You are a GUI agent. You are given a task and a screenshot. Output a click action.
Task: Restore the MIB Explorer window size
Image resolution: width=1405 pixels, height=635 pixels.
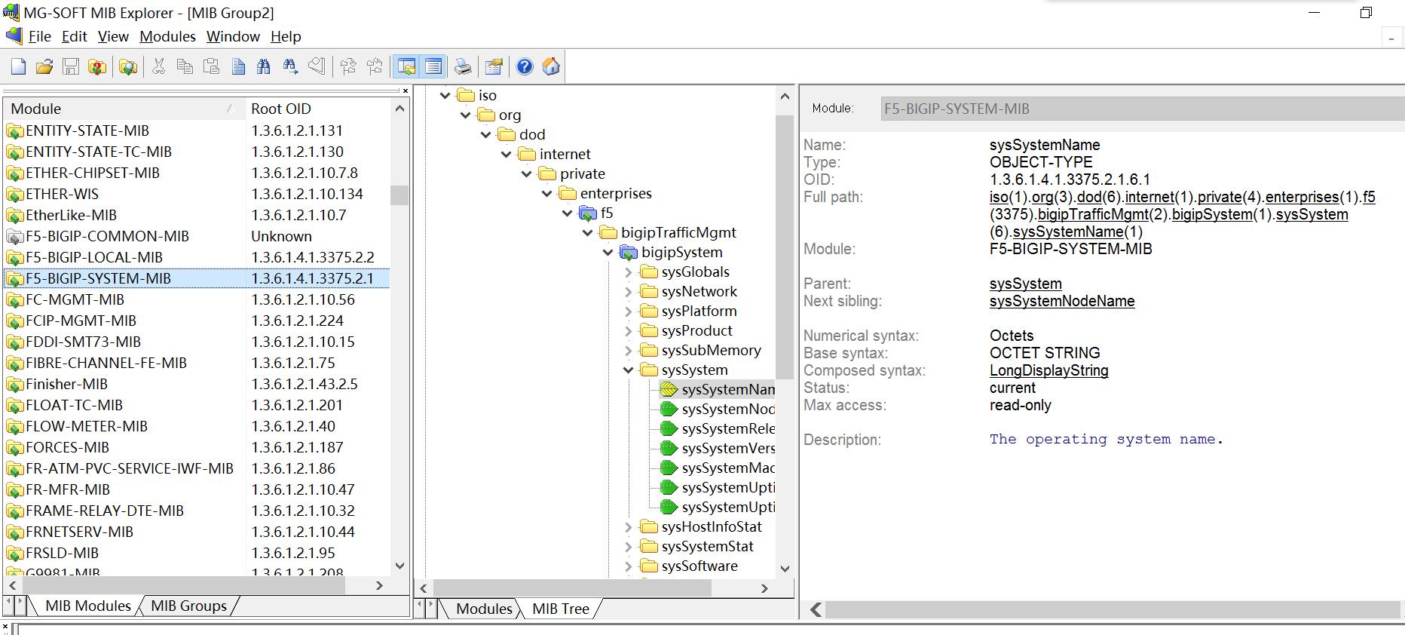(x=1366, y=13)
